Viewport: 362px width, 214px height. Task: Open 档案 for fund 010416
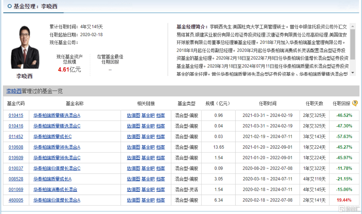click(161, 126)
